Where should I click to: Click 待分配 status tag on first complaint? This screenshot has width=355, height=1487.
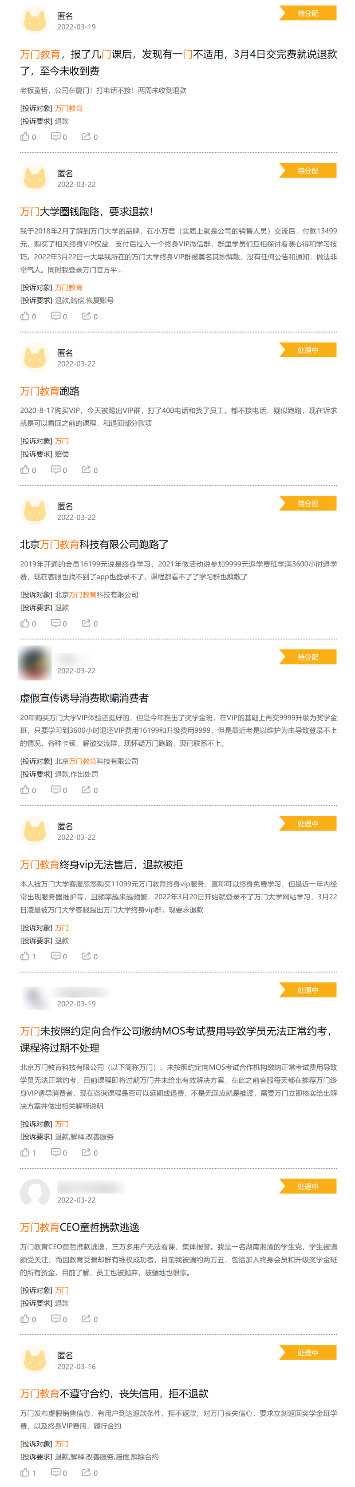click(308, 13)
